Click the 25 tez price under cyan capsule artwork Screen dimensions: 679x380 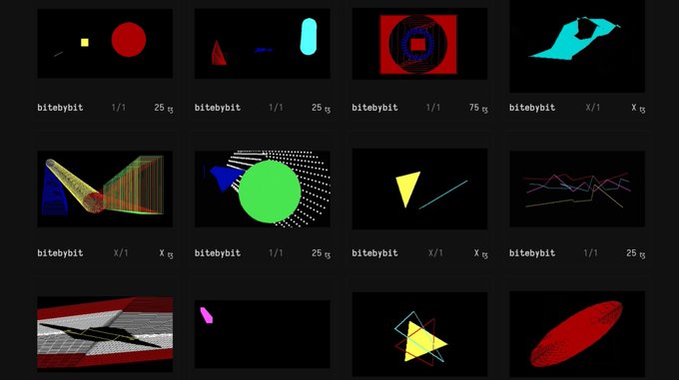[321, 108]
